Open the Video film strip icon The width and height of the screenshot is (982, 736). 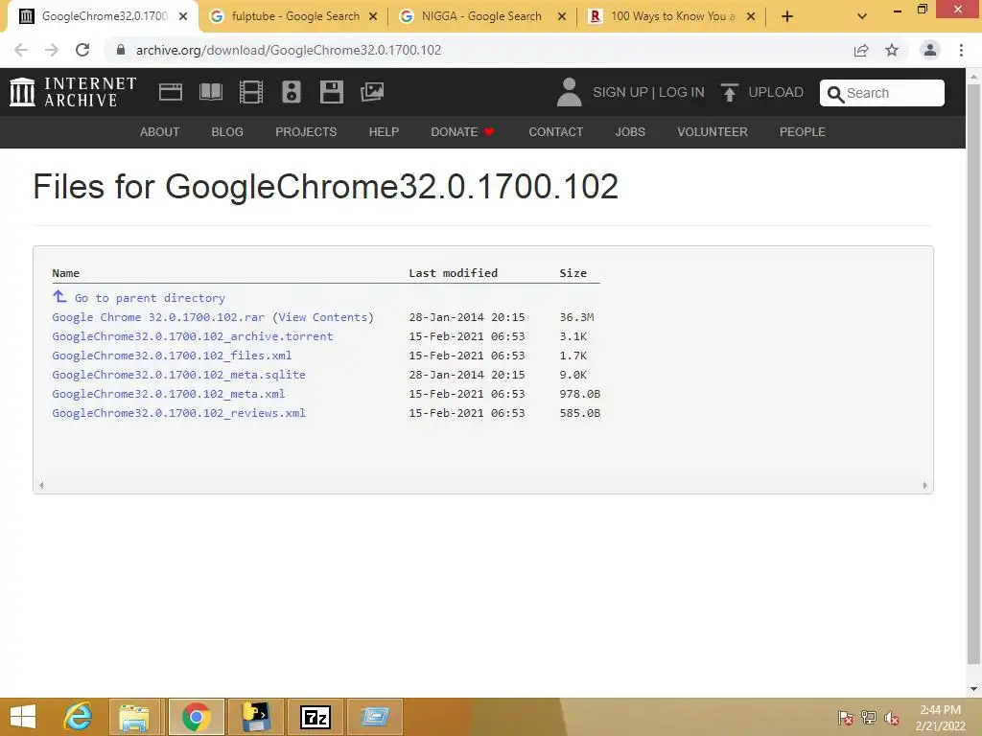click(x=250, y=92)
